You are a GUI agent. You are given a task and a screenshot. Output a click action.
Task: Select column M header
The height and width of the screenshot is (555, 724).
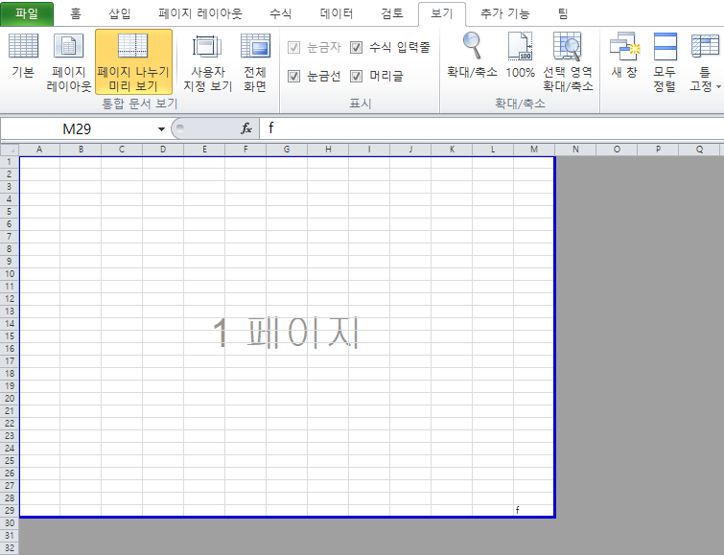pos(534,150)
